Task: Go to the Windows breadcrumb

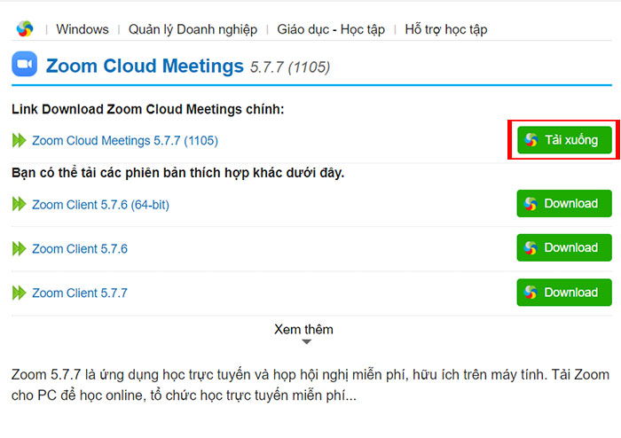Action: point(83,29)
